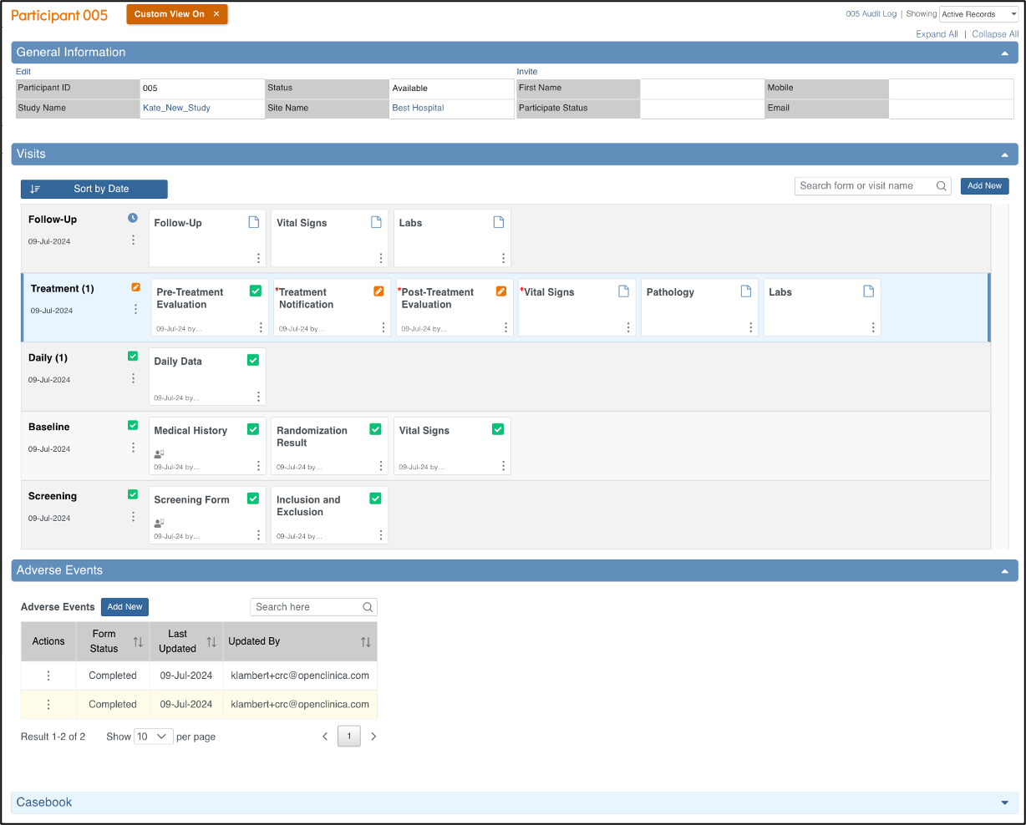Screen dimensions: 1026x825
Task: Close the Custom View On filter
Action: coord(216,14)
